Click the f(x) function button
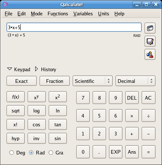Image resolution: width=162 pixels, height=165 pixels. pyautogui.click(x=16, y=97)
